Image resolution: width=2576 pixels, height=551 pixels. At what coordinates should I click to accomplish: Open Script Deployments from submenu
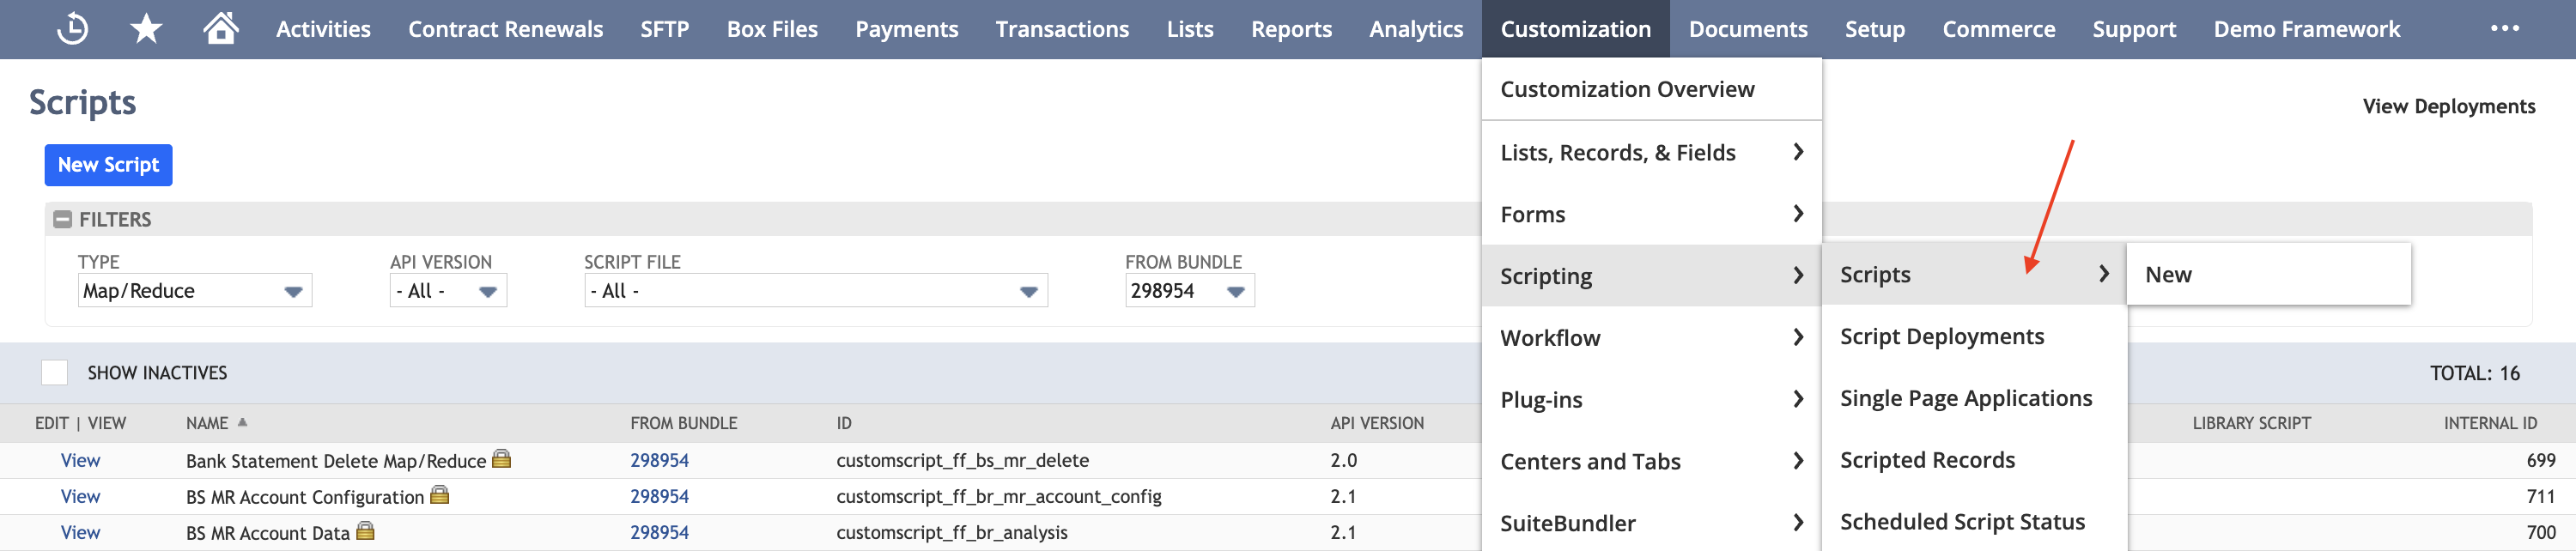(x=1974, y=336)
